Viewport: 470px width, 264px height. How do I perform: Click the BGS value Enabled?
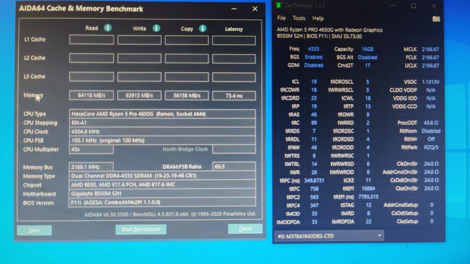click(x=314, y=57)
